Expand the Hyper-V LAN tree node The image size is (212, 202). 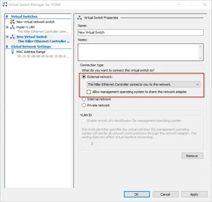pos(7,27)
